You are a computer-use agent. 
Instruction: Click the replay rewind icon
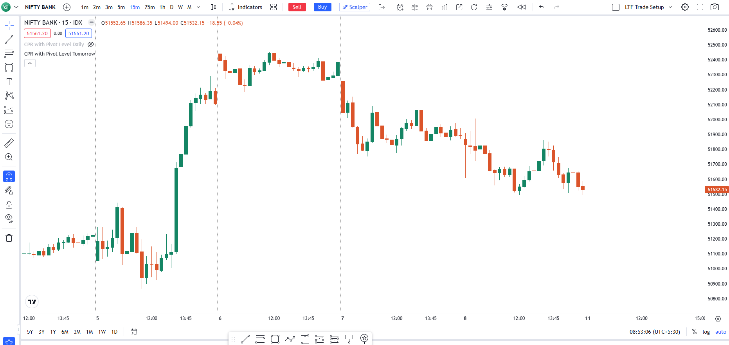[522, 7]
